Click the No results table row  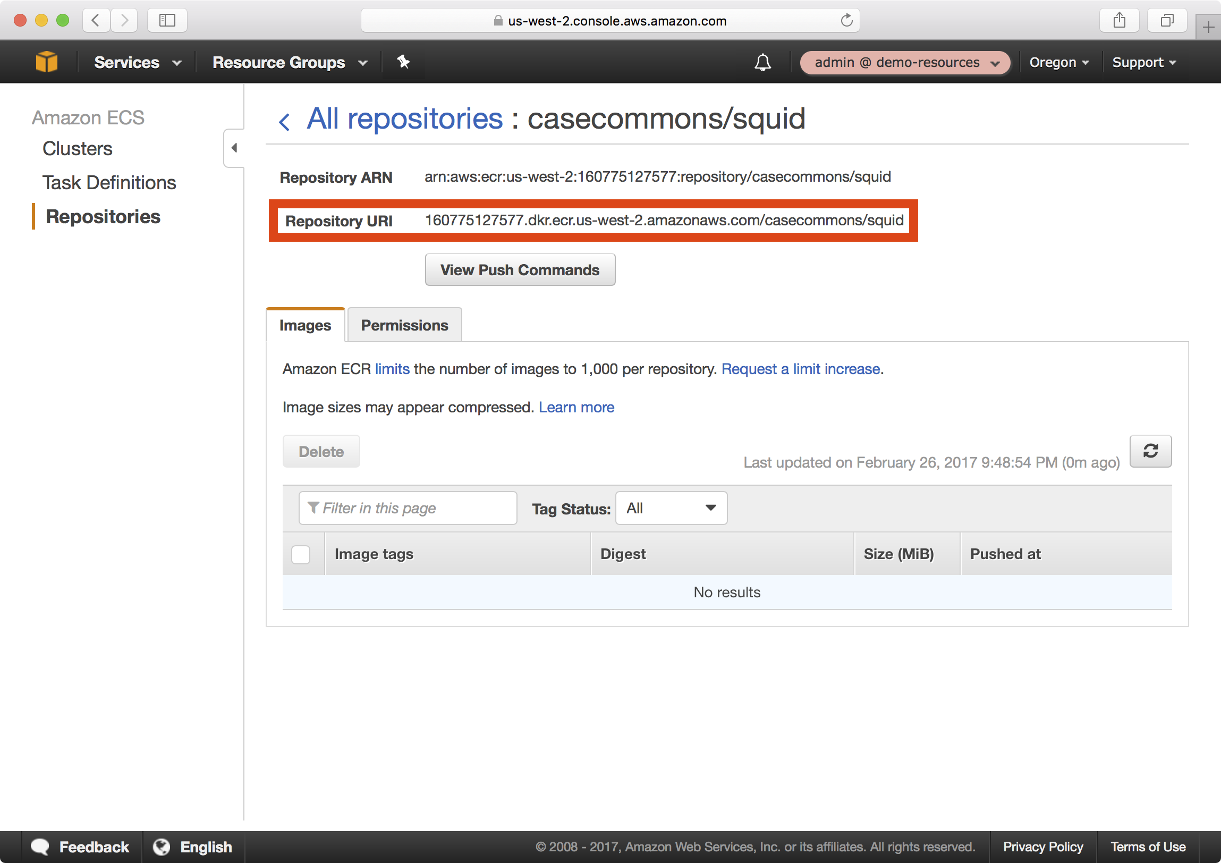[x=727, y=593]
